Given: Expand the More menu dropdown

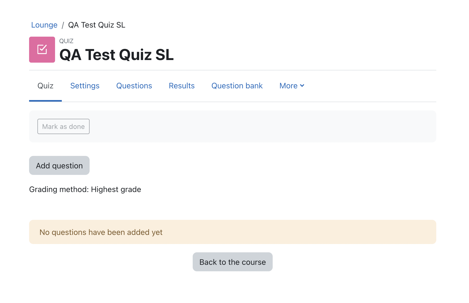Looking at the screenshot, I should 292,86.
